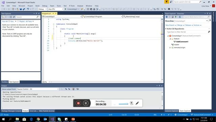Screen dimensions: 216x122
Task: Switch to the Error List tab
Action: coord(33,111)
